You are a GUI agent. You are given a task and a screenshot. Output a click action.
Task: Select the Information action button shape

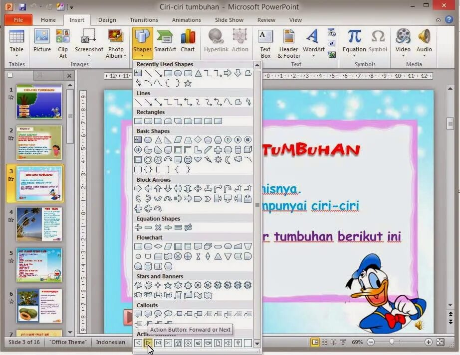(188, 343)
